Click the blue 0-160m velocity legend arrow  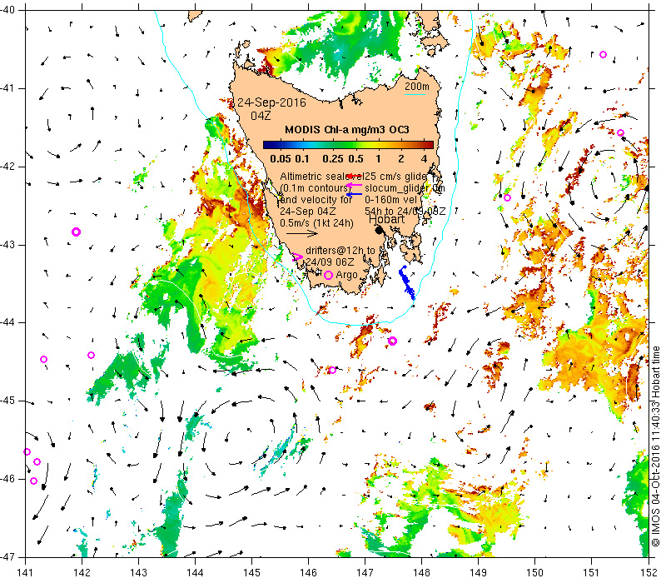[x=355, y=194]
